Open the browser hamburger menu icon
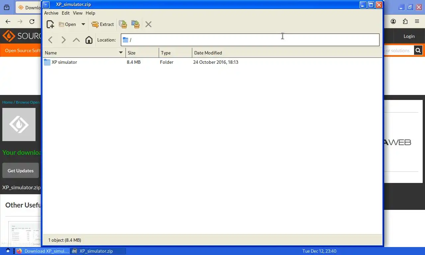 coord(417,22)
